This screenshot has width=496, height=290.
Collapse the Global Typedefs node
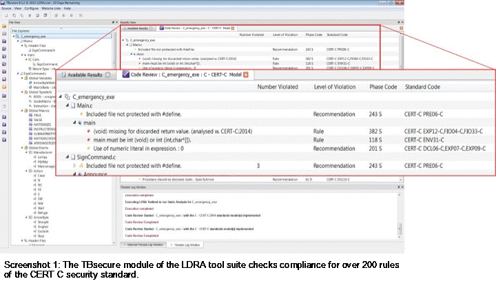coord(22,92)
